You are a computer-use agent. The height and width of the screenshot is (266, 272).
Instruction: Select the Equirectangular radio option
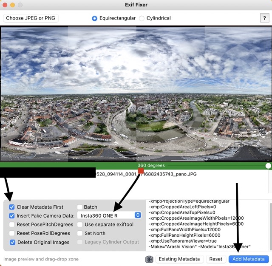95,18
